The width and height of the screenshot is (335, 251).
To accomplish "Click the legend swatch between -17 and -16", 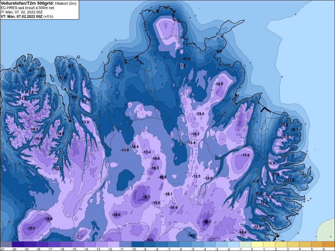I will [x=54, y=244].
